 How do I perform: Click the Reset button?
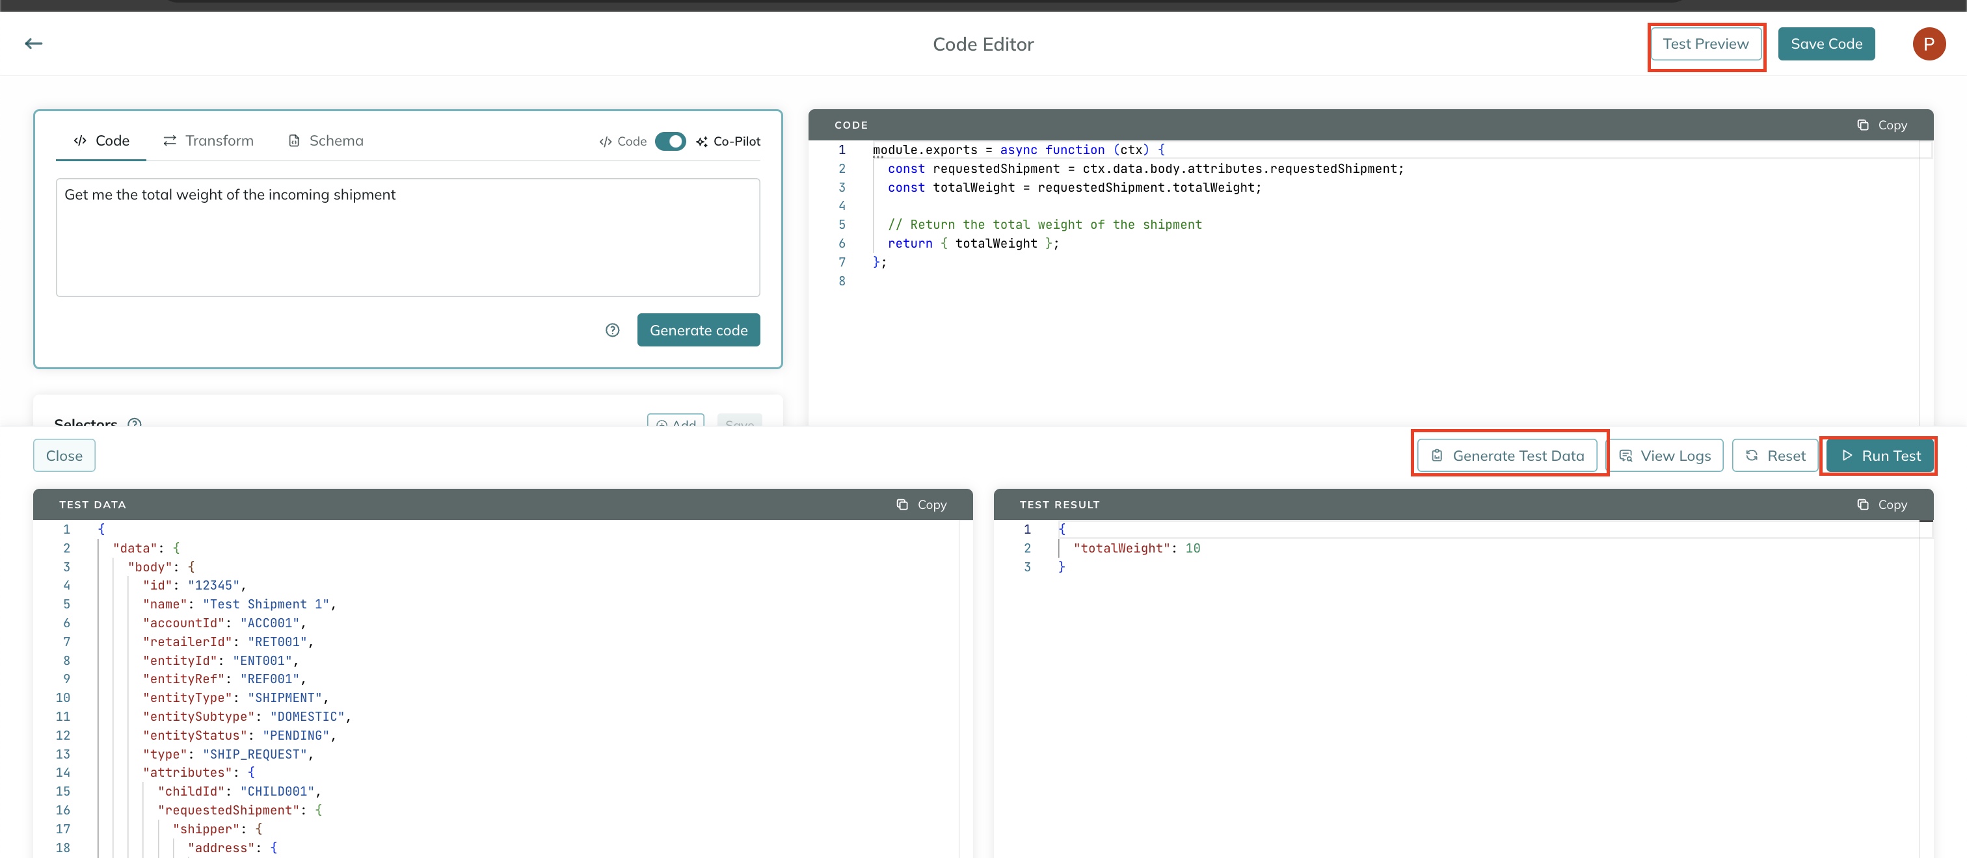(1775, 456)
